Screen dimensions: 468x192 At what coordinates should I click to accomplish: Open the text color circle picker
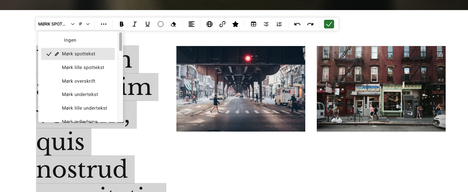pos(161,24)
